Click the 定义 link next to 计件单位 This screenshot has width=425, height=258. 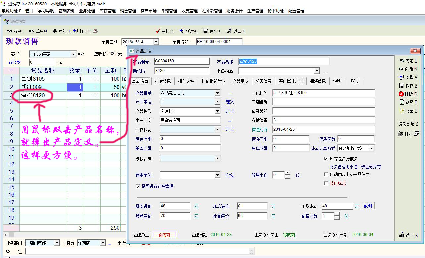(x=230, y=102)
